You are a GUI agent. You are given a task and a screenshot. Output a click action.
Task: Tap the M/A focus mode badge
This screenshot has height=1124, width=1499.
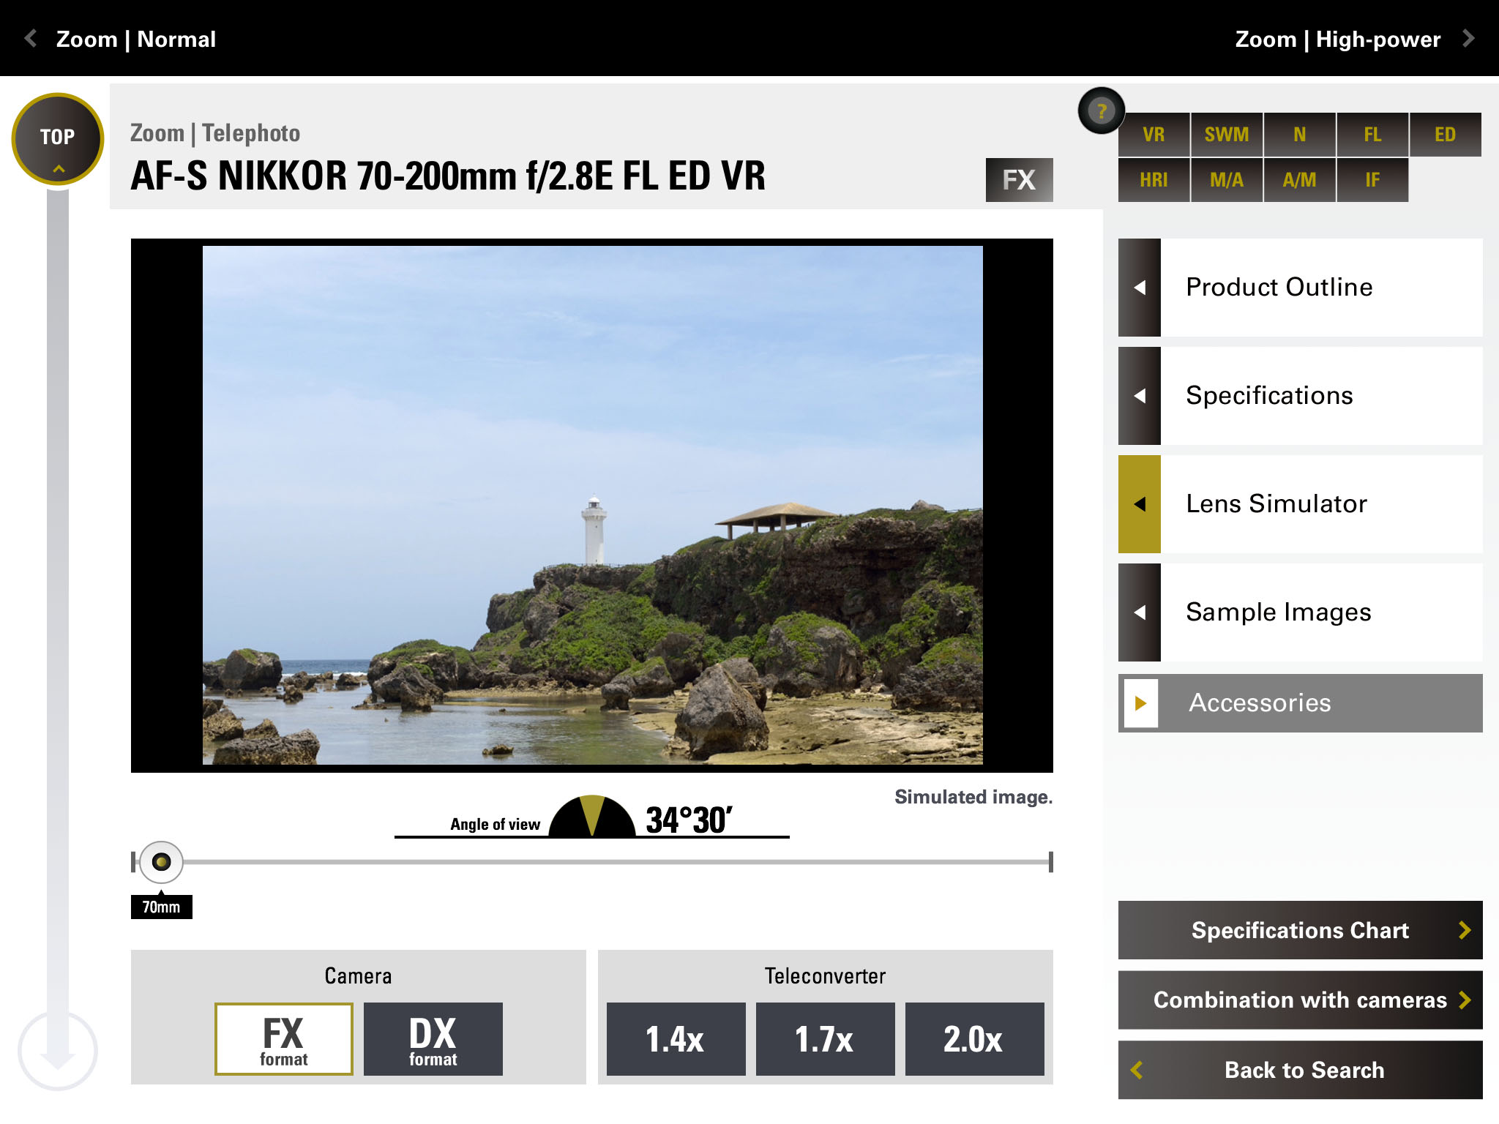tap(1227, 180)
